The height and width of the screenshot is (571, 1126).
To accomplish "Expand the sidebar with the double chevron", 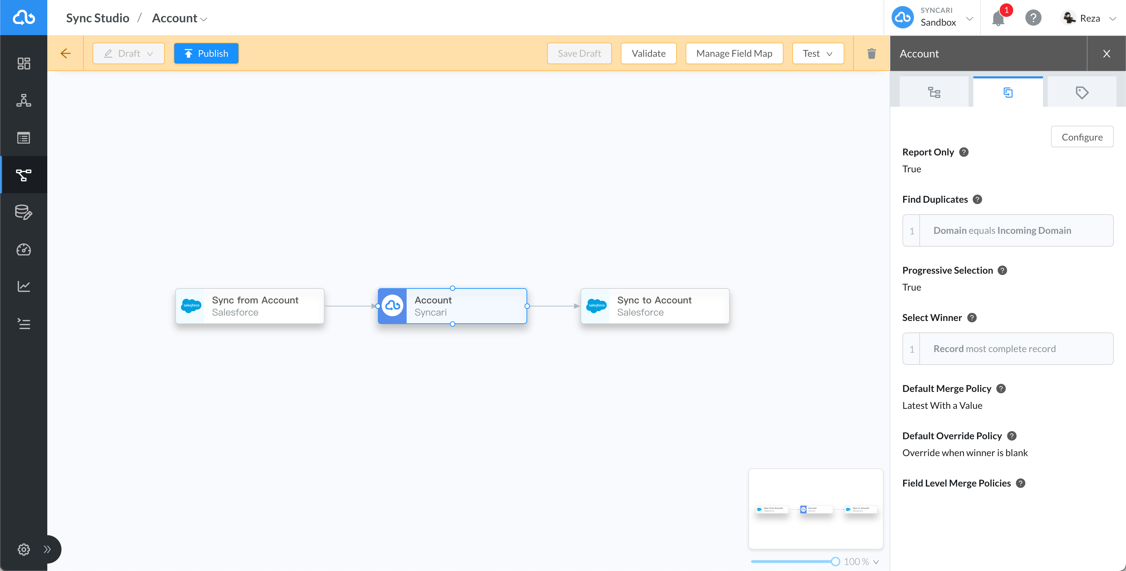I will (47, 549).
